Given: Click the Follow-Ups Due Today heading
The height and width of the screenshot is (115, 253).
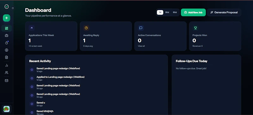Looking at the screenshot, I should (192, 61).
